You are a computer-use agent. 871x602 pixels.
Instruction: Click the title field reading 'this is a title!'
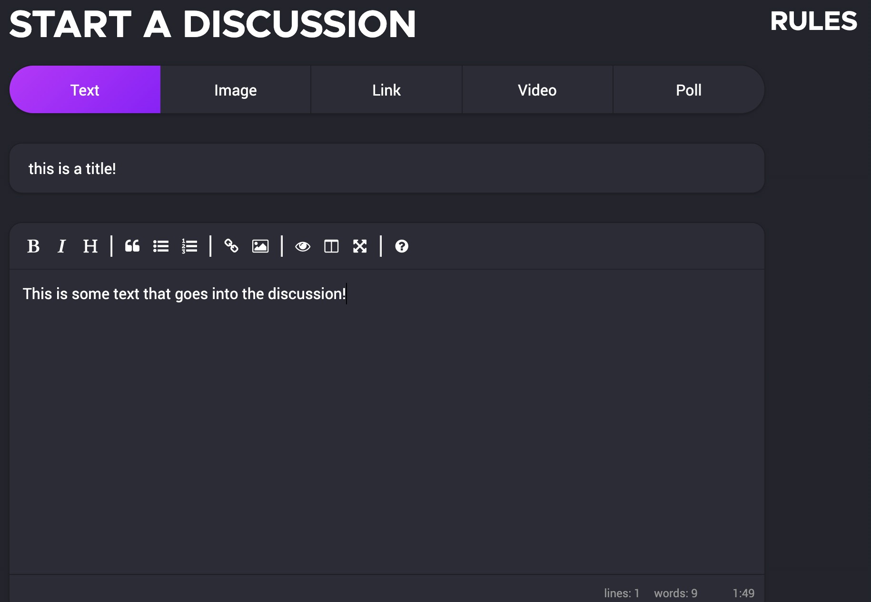click(x=387, y=168)
